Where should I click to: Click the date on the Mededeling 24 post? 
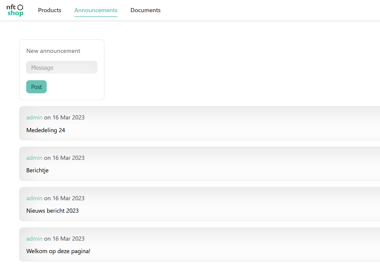pyautogui.click(x=68, y=117)
